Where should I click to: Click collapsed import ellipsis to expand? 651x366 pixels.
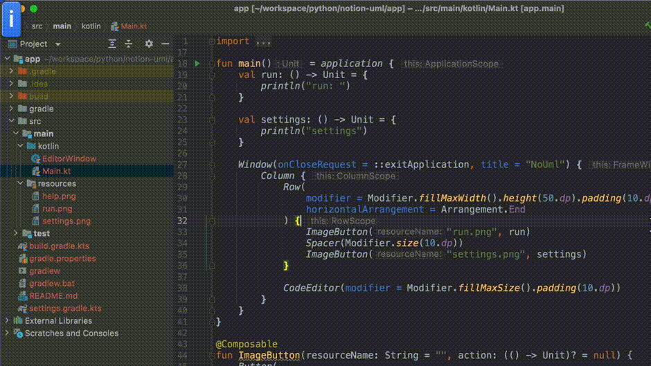(x=263, y=42)
